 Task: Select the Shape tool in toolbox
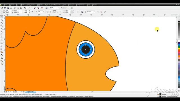click(x=1, y=20)
